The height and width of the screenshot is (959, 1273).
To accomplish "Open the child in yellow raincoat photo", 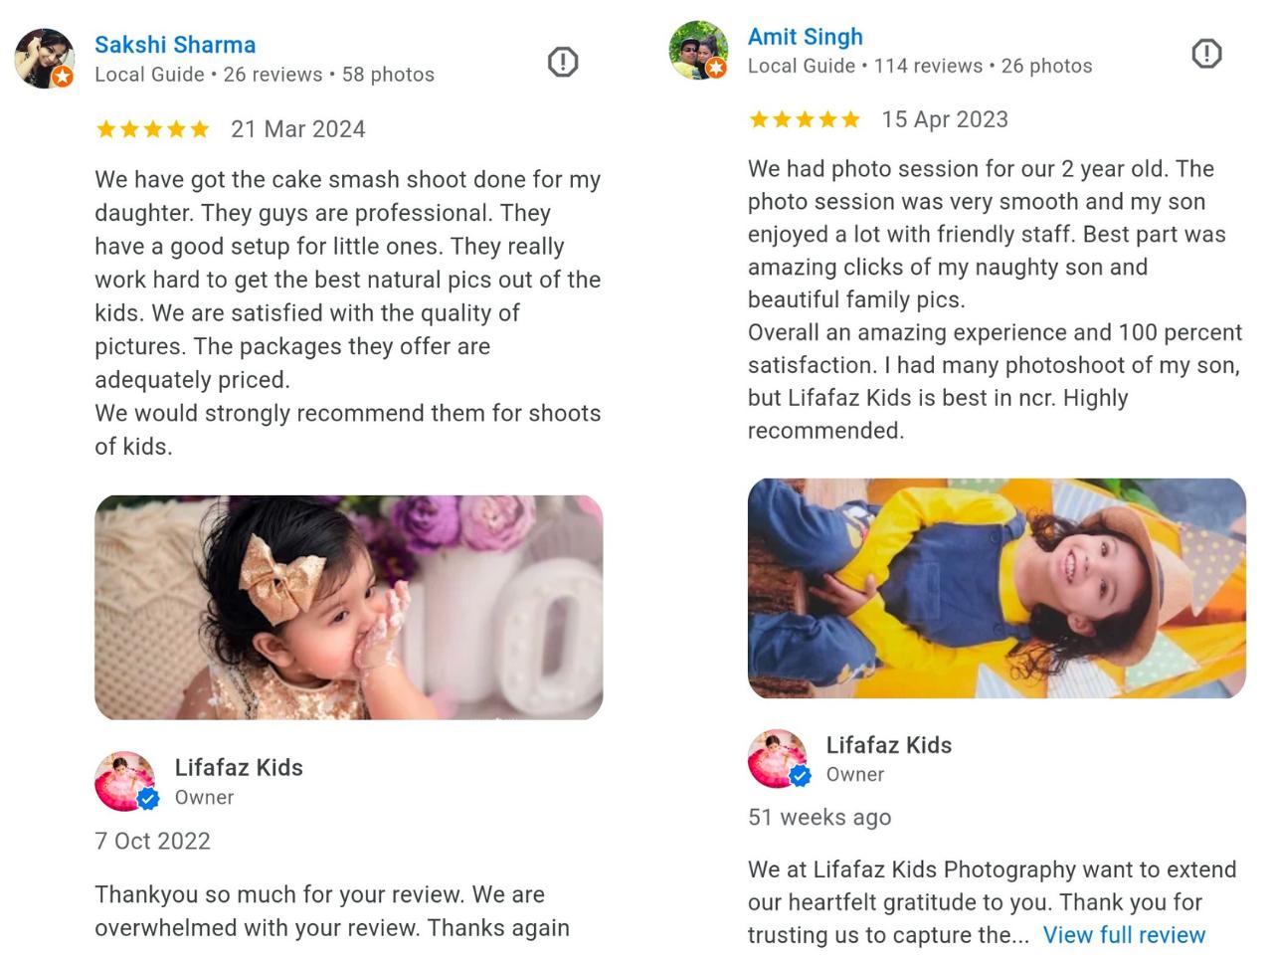I will tap(997, 589).
